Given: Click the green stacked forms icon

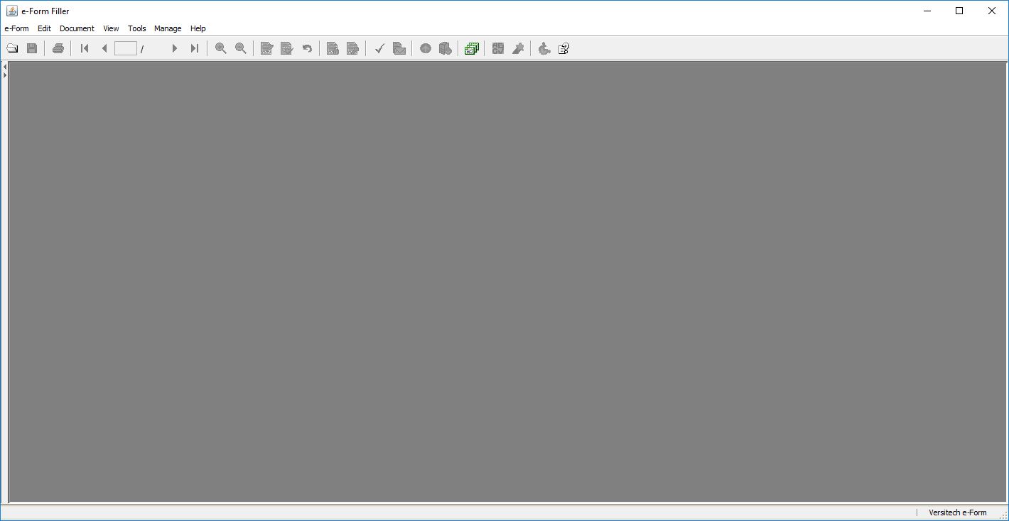Looking at the screenshot, I should click(x=472, y=48).
